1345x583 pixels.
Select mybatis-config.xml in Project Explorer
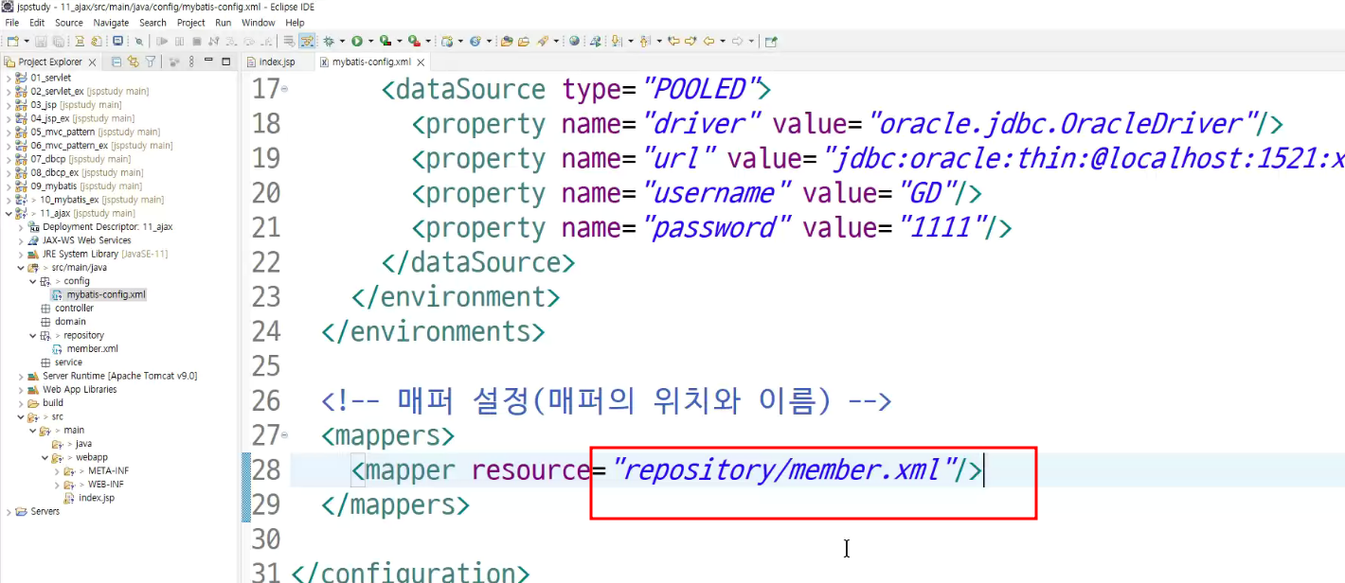(106, 294)
